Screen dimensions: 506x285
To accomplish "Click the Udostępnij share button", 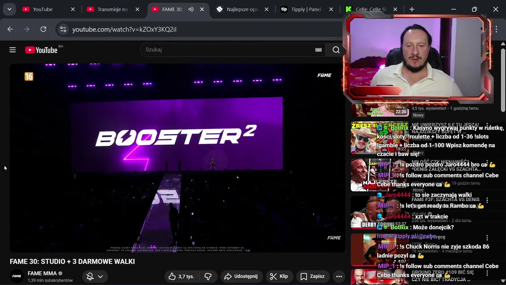I will click(x=241, y=276).
